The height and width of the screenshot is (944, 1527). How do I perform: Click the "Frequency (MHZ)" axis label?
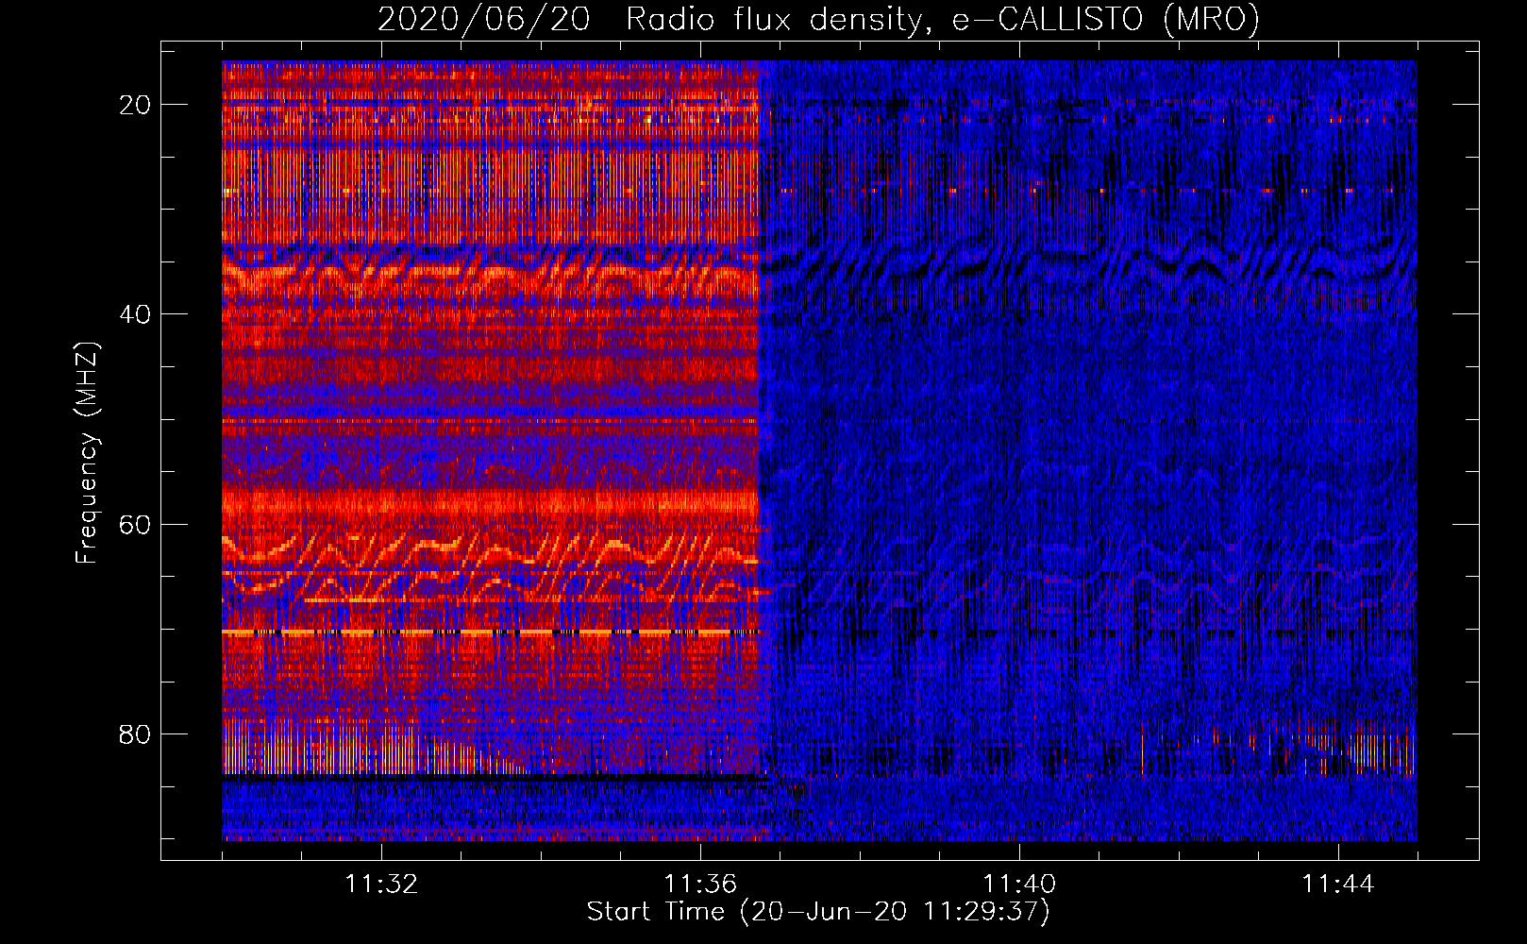(x=87, y=454)
